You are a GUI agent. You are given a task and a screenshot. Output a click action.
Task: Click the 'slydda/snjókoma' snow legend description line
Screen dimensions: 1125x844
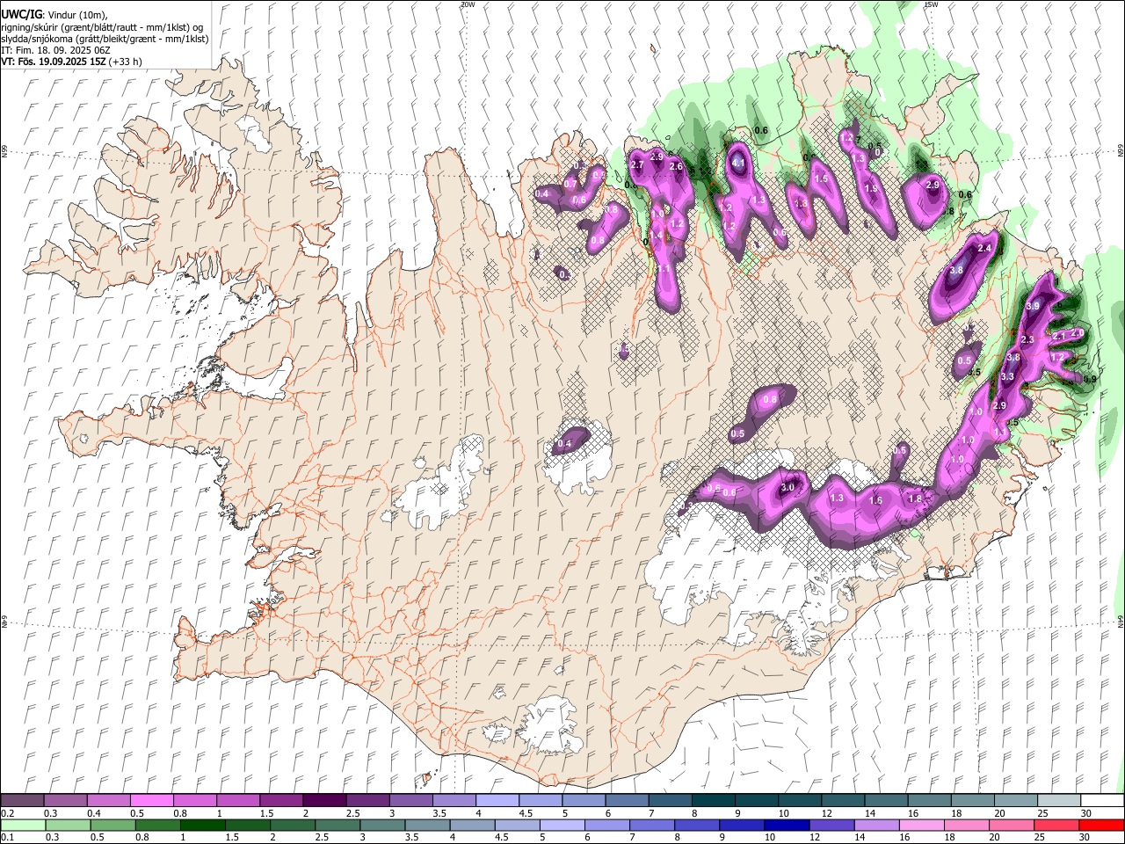coord(105,39)
